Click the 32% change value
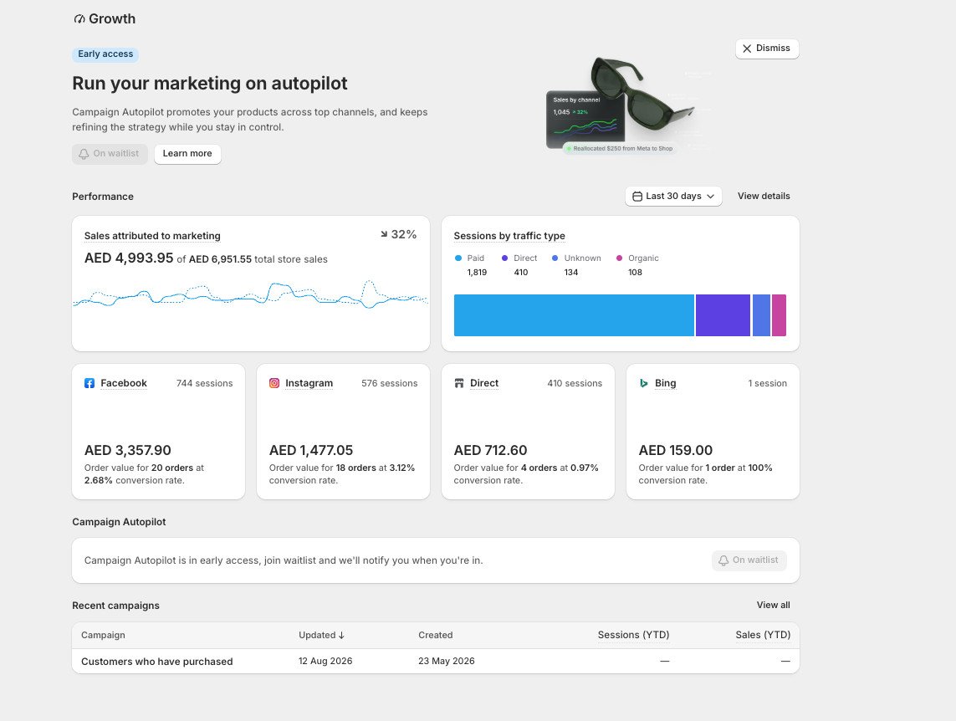956x721 pixels. (x=404, y=235)
